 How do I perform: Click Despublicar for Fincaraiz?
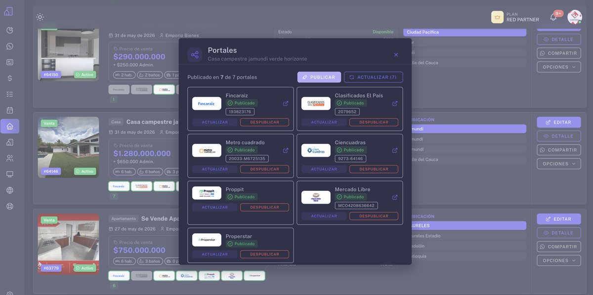[x=264, y=122]
